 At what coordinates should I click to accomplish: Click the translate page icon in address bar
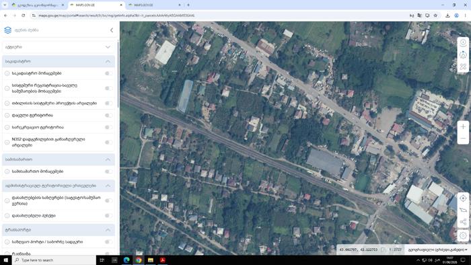coord(419,15)
